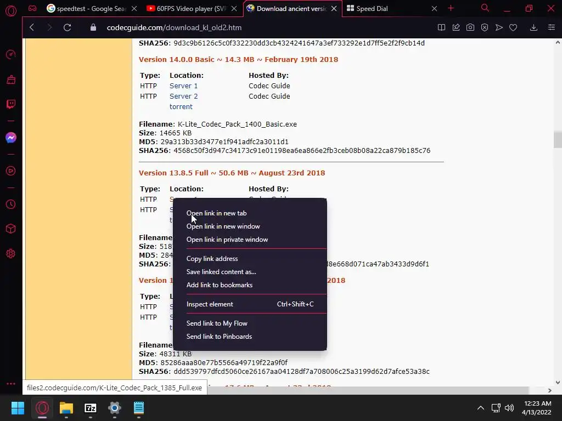Open the volume speaker tray icon

click(x=509, y=408)
